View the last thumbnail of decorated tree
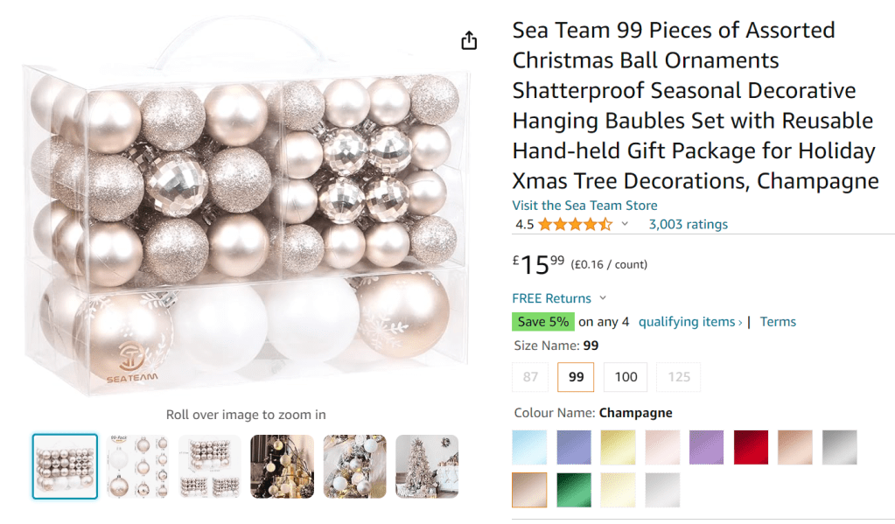 click(x=427, y=466)
